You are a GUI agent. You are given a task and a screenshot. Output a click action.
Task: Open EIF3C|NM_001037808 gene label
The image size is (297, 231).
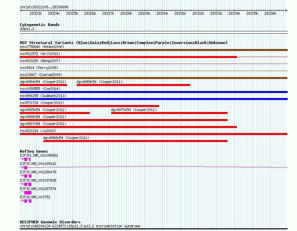(x=38, y=180)
